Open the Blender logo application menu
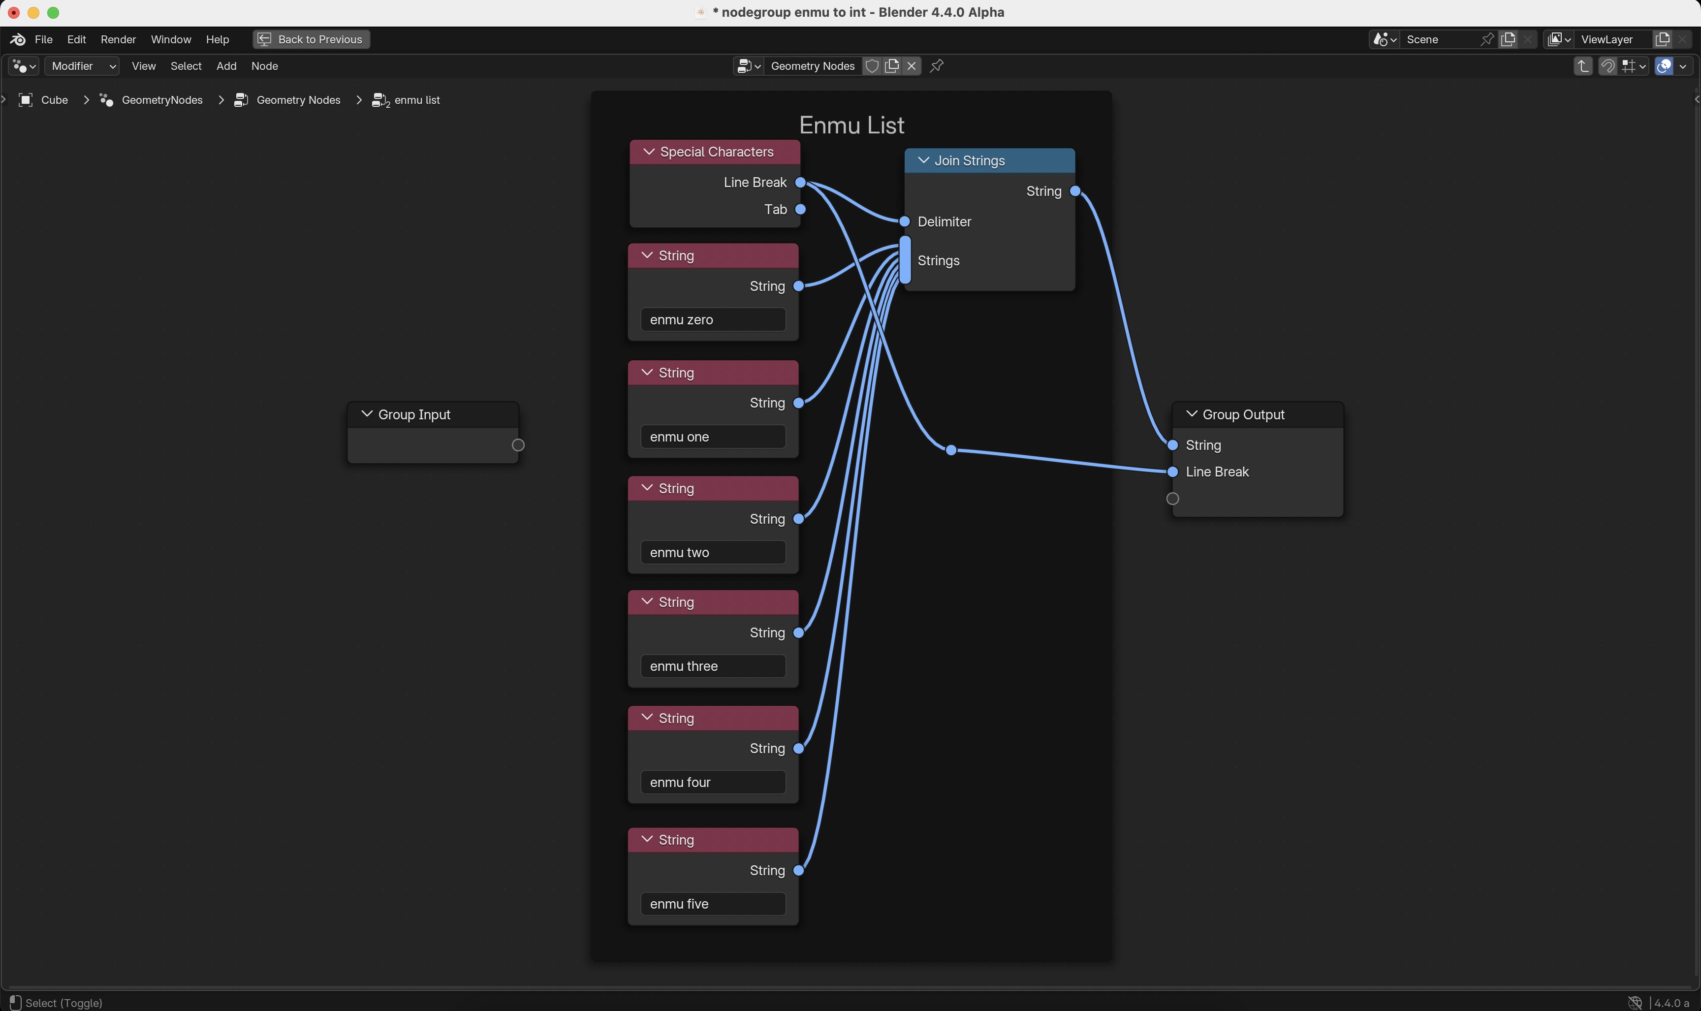This screenshot has width=1701, height=1011. point(18,39)
